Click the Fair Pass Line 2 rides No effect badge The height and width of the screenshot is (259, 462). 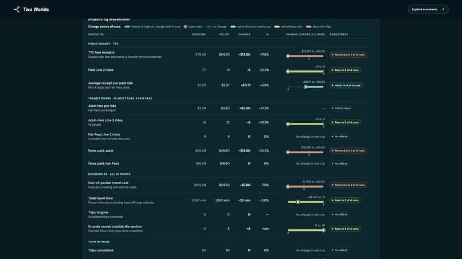click(x=339, y=137)
